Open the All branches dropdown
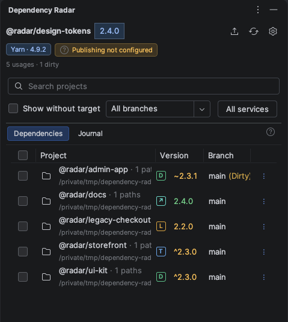 coord(158,109)
